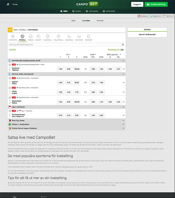Select odds 5.70 for Perserang Serang win

[x=61, y=115]
